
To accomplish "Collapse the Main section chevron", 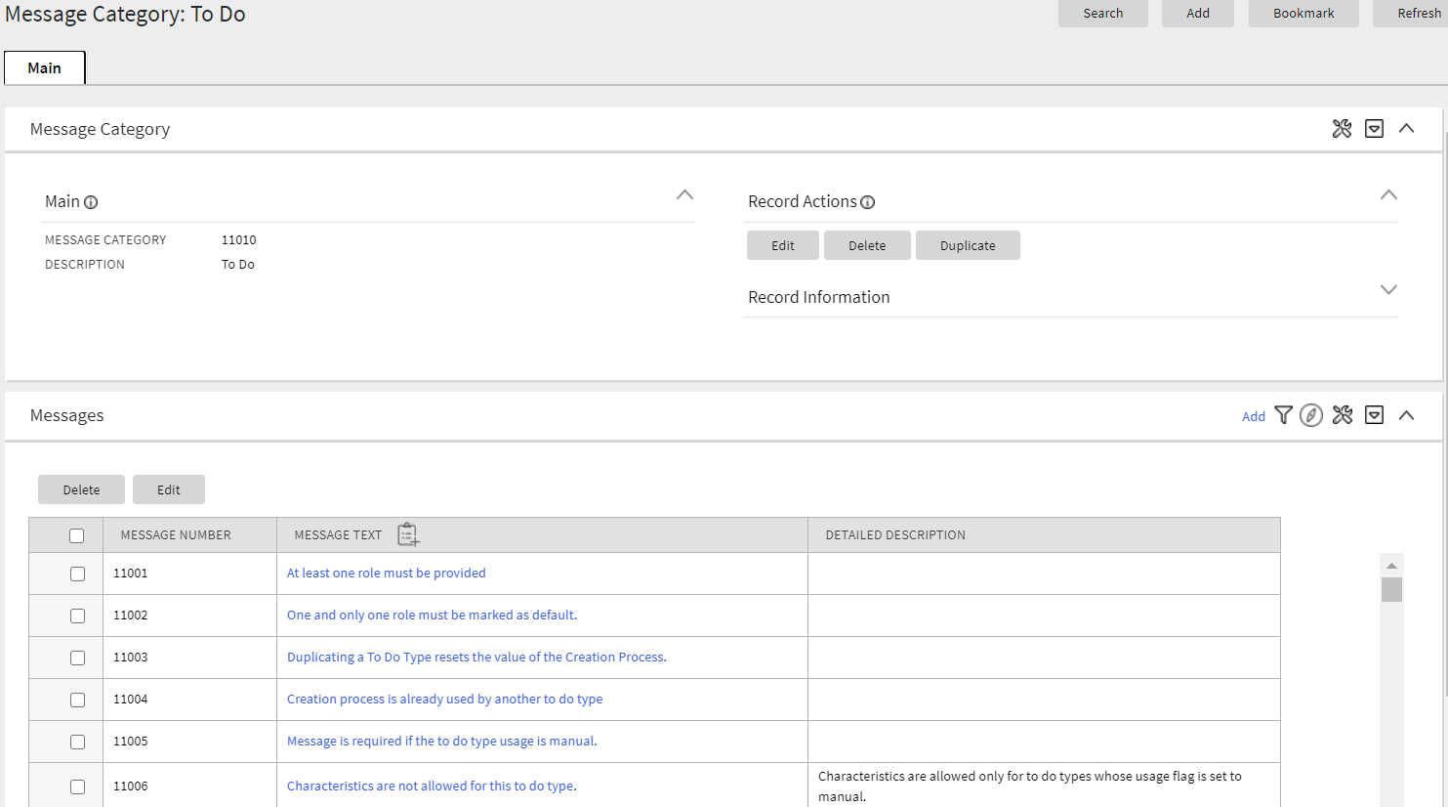I will click(x=684, y=195).
